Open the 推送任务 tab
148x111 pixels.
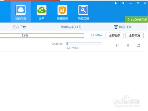[x=123, y=27]
